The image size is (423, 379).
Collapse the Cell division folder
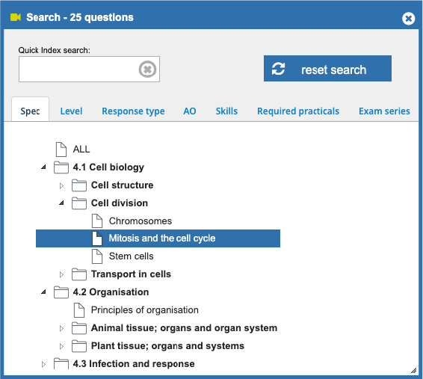pyautogui.click(x=61, y=203)
